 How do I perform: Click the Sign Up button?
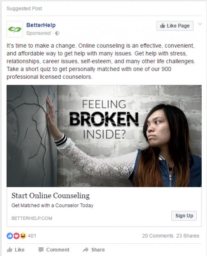[184, 216]
